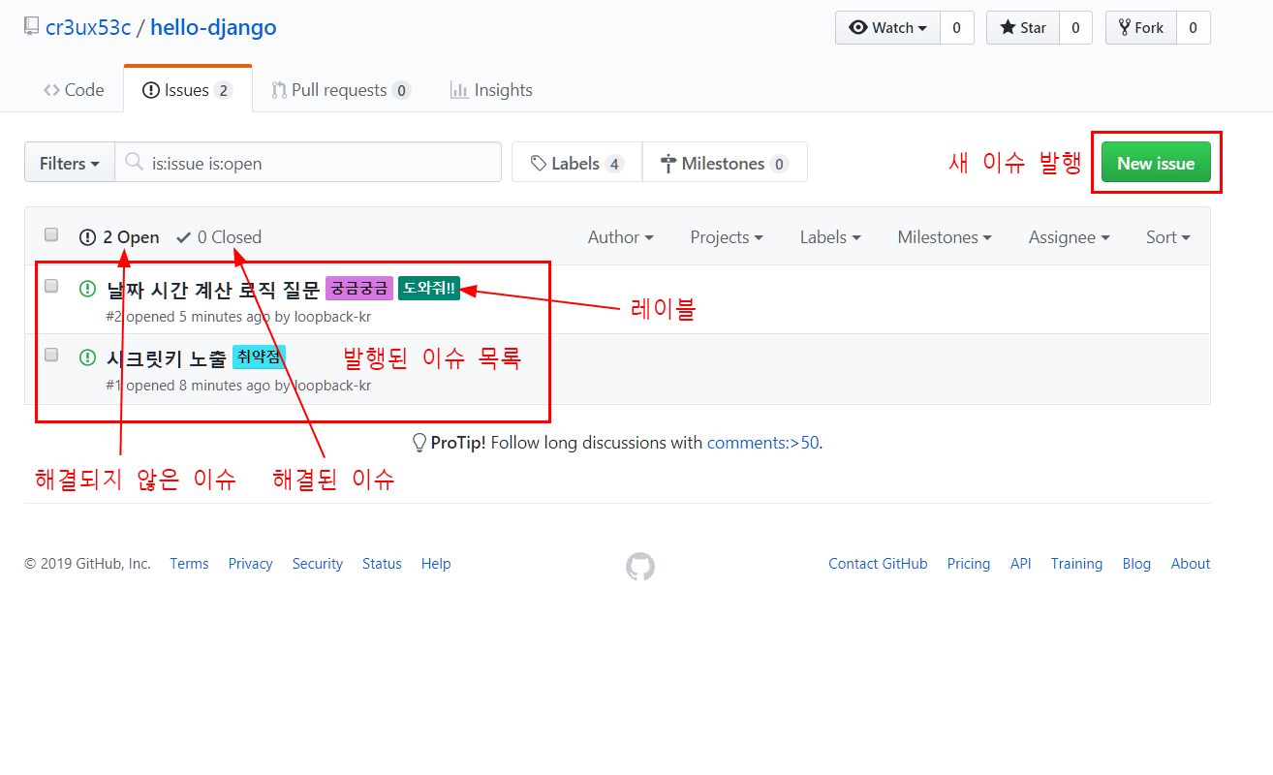The height and width of the screenshot is (775, 1273).
Task: Click the watchers count next to Watch
Action: [x=956, y=28]
